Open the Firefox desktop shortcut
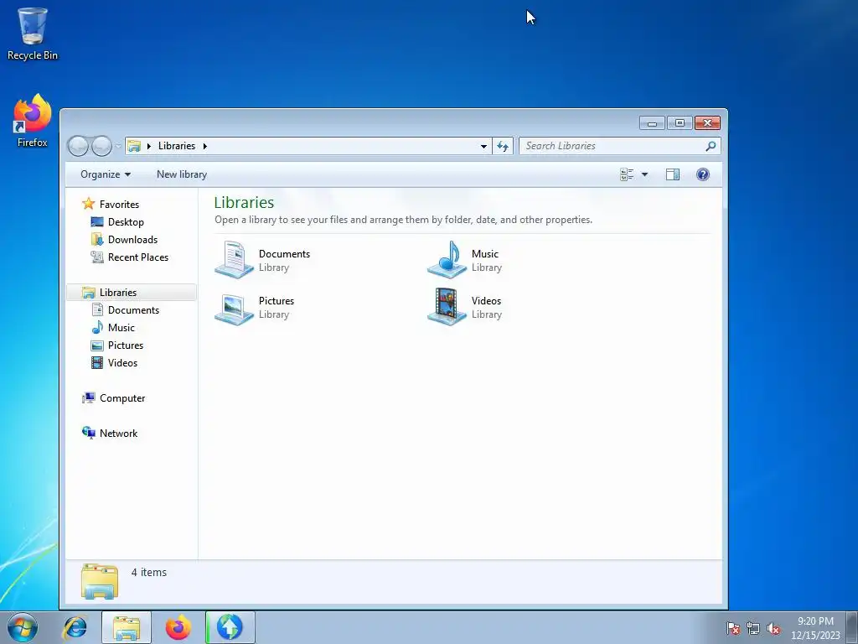858x644 pixels. click(x=33, y=121)
